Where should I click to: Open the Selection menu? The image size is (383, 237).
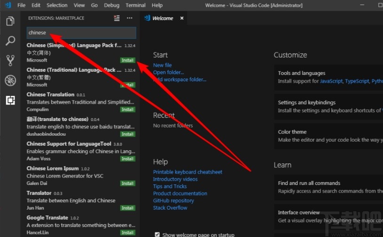coord(57,5)
